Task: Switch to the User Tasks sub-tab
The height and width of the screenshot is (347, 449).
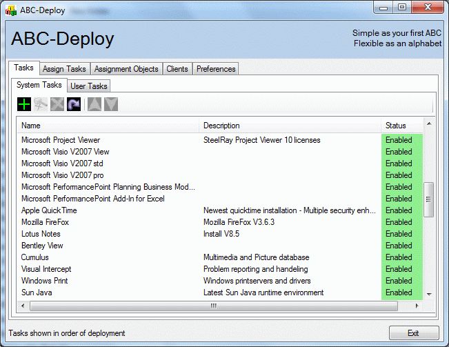Action: 89,86
